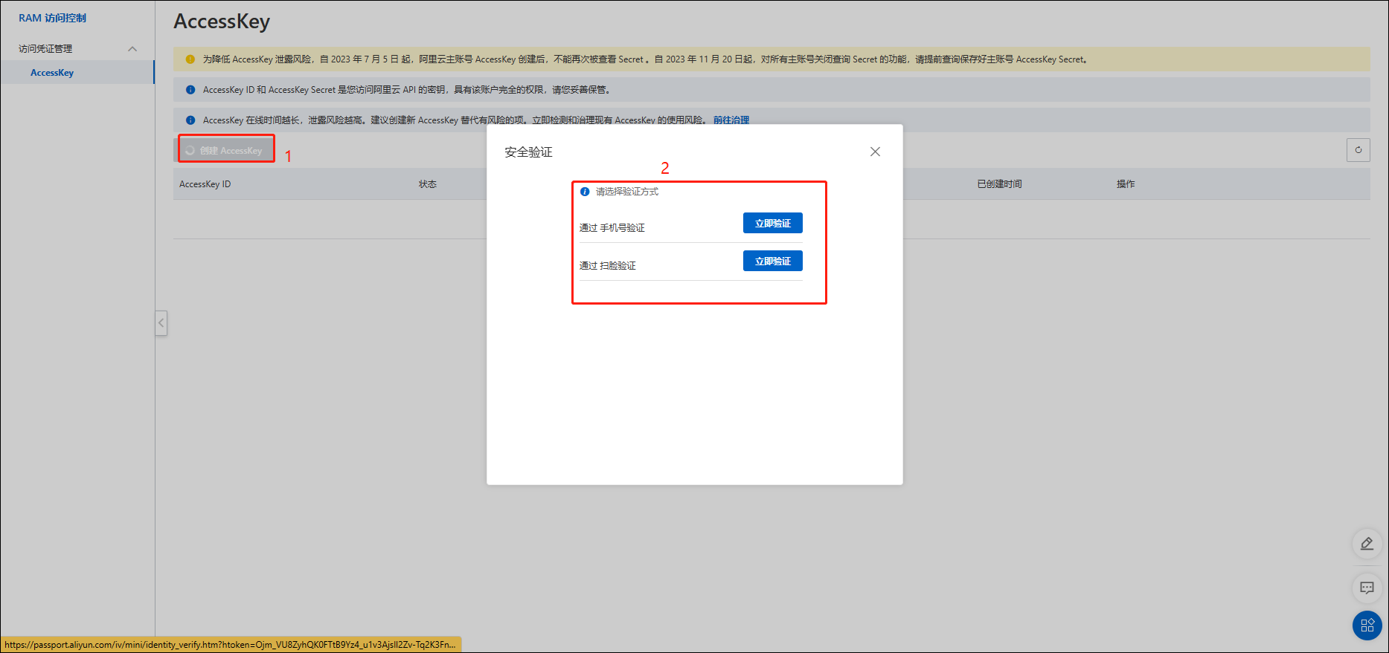Open the RAM 访问控制 sidebar title
Screen dimensions: 1389x653
point(52,18)
